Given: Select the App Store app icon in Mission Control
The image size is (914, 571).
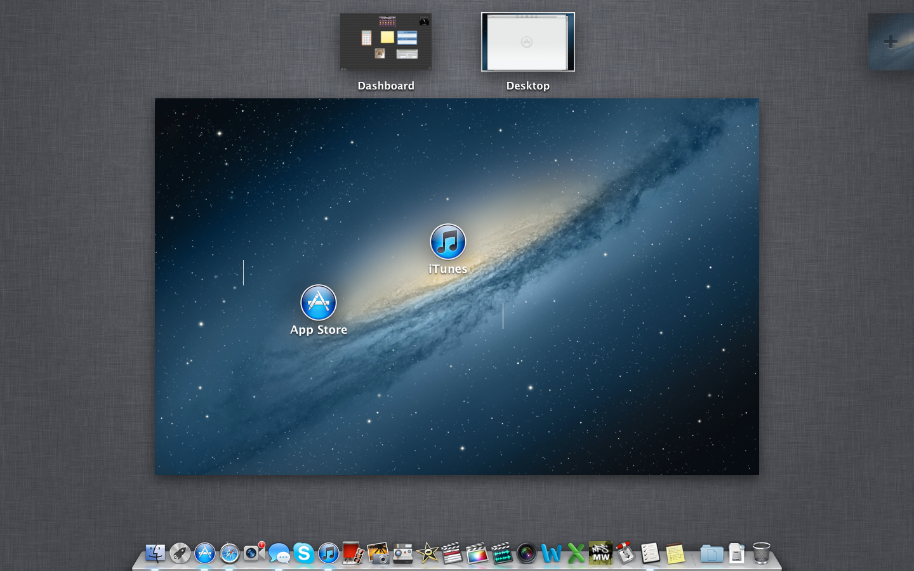Looking at the screenshot, I should click(x=319, y=303).
